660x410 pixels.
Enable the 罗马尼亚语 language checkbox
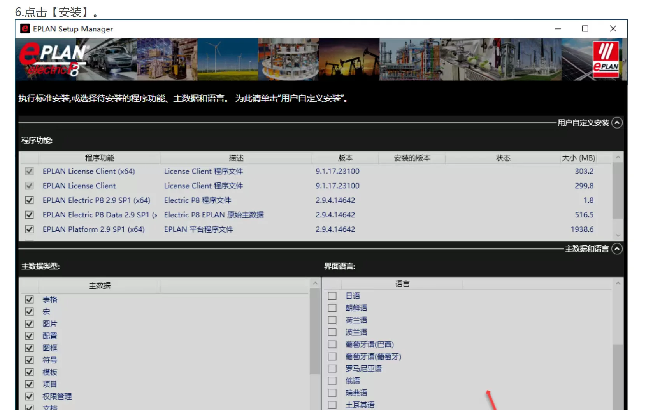[332, 368]
